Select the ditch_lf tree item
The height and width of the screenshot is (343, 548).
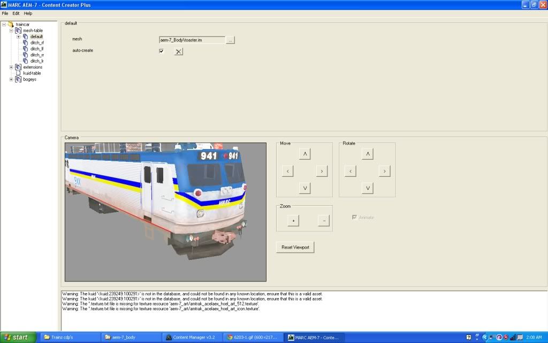point(37,49)
